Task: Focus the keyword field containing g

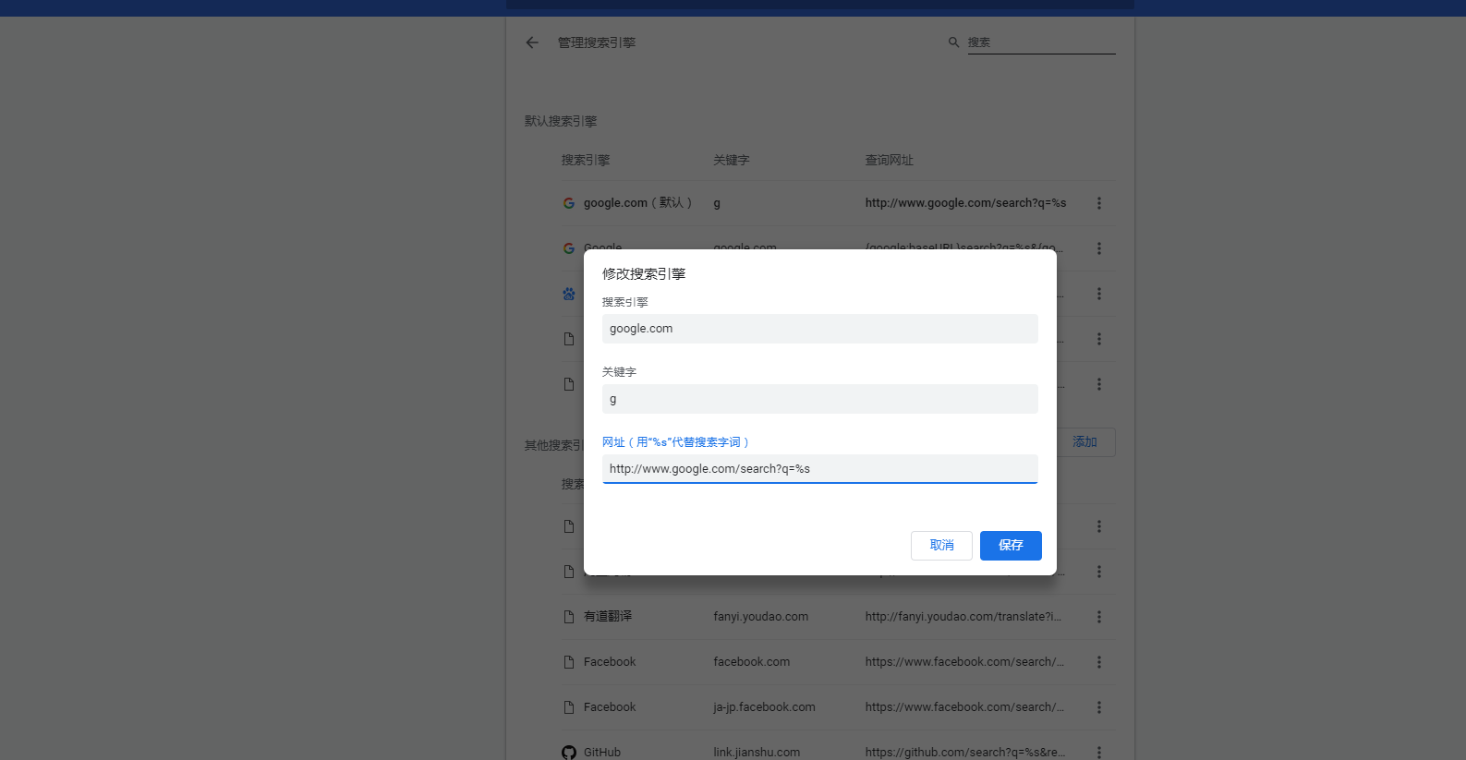Action: pyautogui.click(x=820, y=399)
